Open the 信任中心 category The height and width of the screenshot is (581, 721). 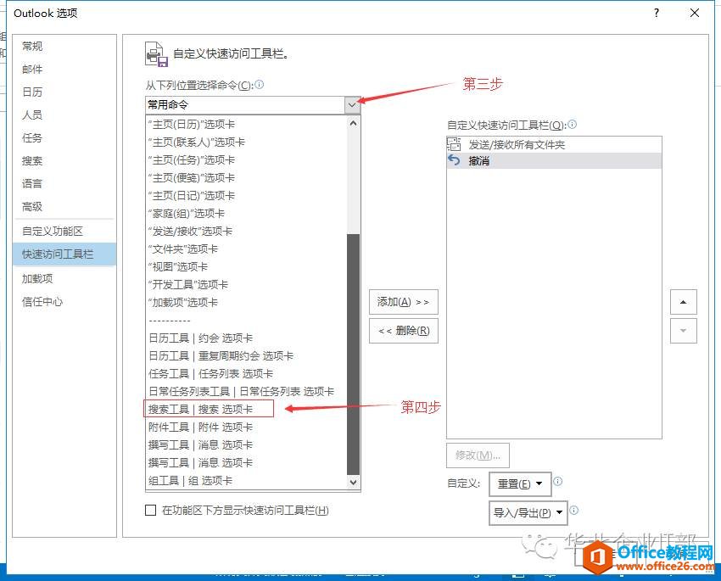[x=64, y=302]
